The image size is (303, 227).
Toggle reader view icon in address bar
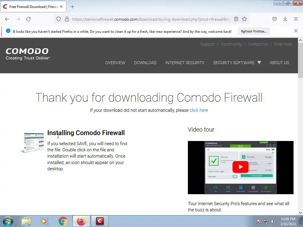pyautogui.click(x=236, y=19)
